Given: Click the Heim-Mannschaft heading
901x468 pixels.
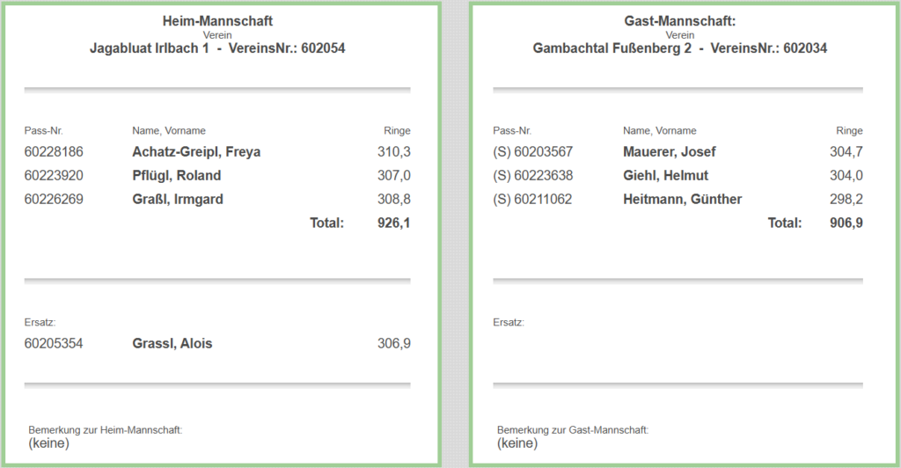Looking at the screenshot, I should pyautogui.click(x=217, y=20).
